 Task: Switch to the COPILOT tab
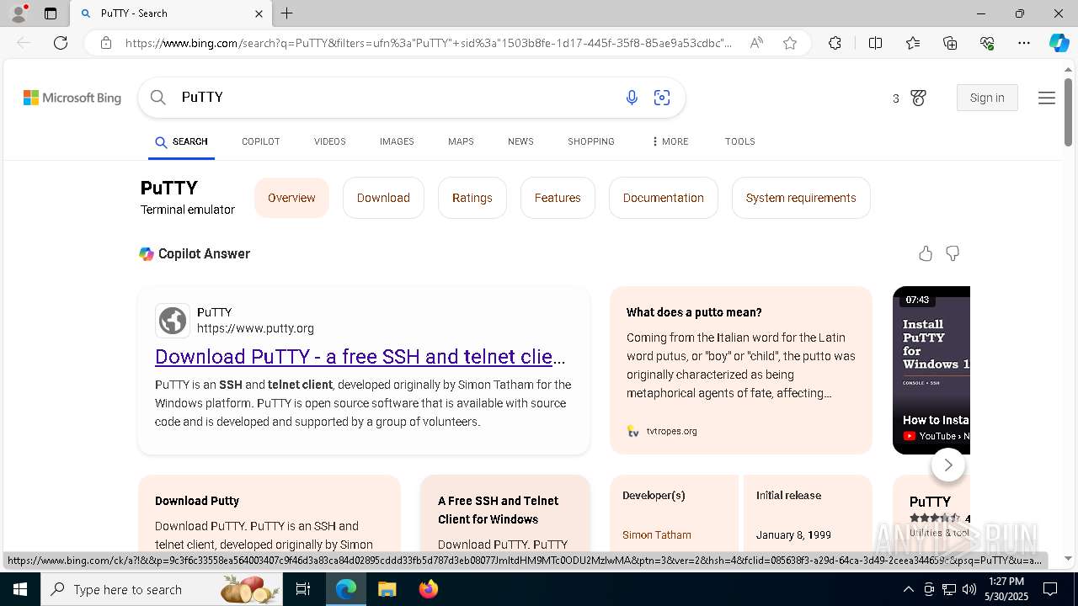pyautogui.click(x=261, y=141)
